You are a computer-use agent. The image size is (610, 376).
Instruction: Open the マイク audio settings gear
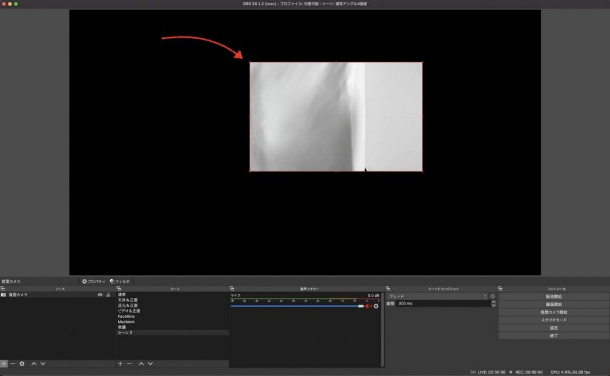coord(376,306)
